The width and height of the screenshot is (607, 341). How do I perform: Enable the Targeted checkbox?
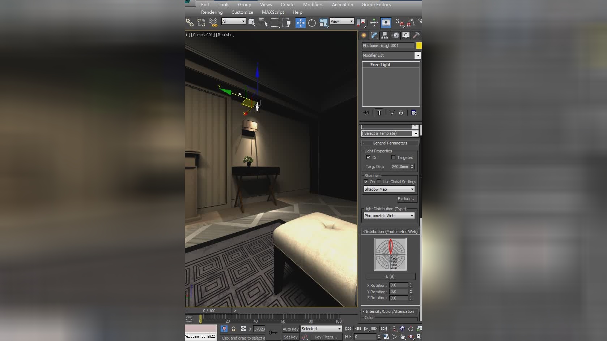[393, 157]
